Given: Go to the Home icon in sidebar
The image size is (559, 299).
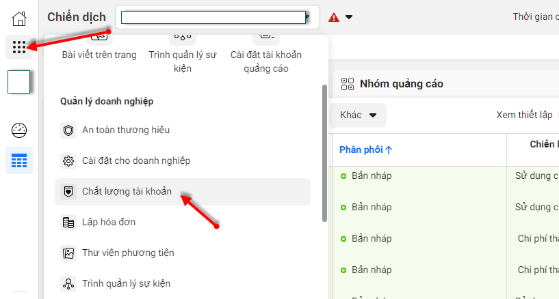Looking at the screenshot, I should click(19, 18).
